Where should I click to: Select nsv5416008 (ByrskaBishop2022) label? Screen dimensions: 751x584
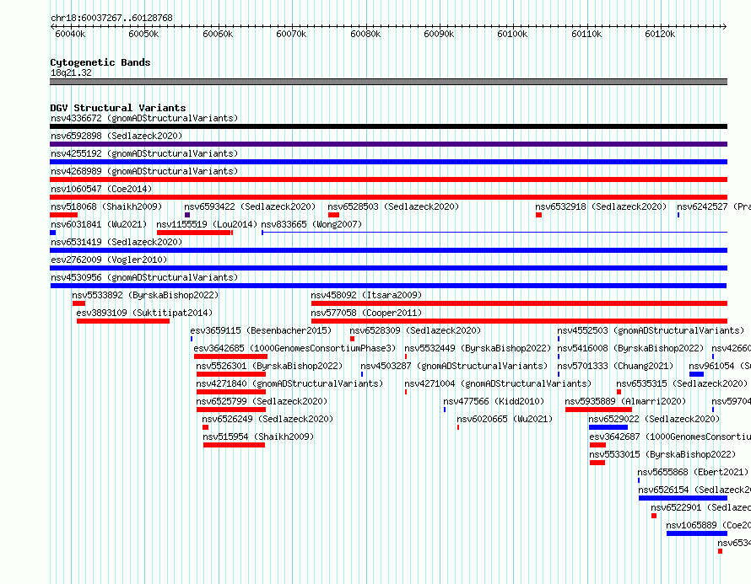pos(631,348)
